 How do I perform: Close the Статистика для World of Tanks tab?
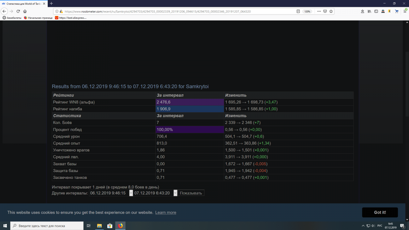tap(44, 3)
